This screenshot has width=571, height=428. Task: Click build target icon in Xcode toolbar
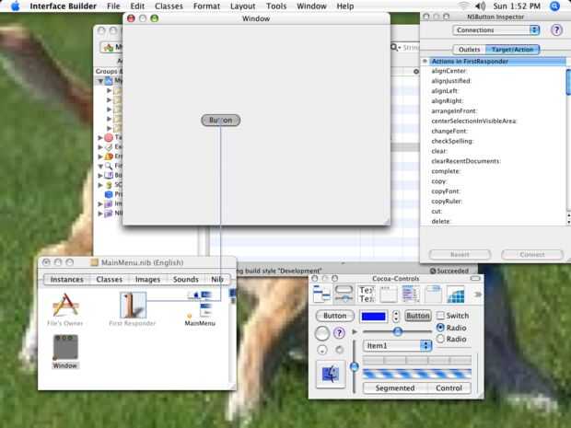coord(108,47)
